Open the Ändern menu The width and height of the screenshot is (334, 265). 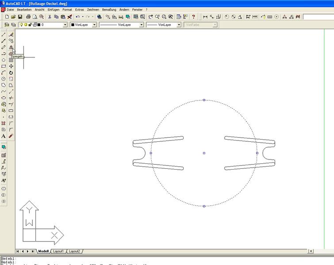coord(124,10)
